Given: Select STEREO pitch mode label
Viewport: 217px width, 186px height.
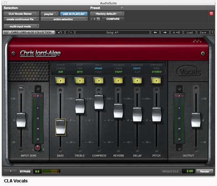Looking at the screenshot, I should pos(157,72).
